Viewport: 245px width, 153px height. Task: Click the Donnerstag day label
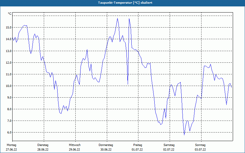click(x=106, y=145)
